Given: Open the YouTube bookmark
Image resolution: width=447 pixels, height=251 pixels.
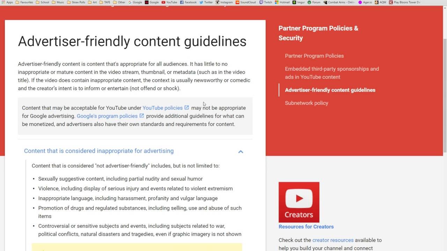Looking at the screenshot, I should coord(169,2).
